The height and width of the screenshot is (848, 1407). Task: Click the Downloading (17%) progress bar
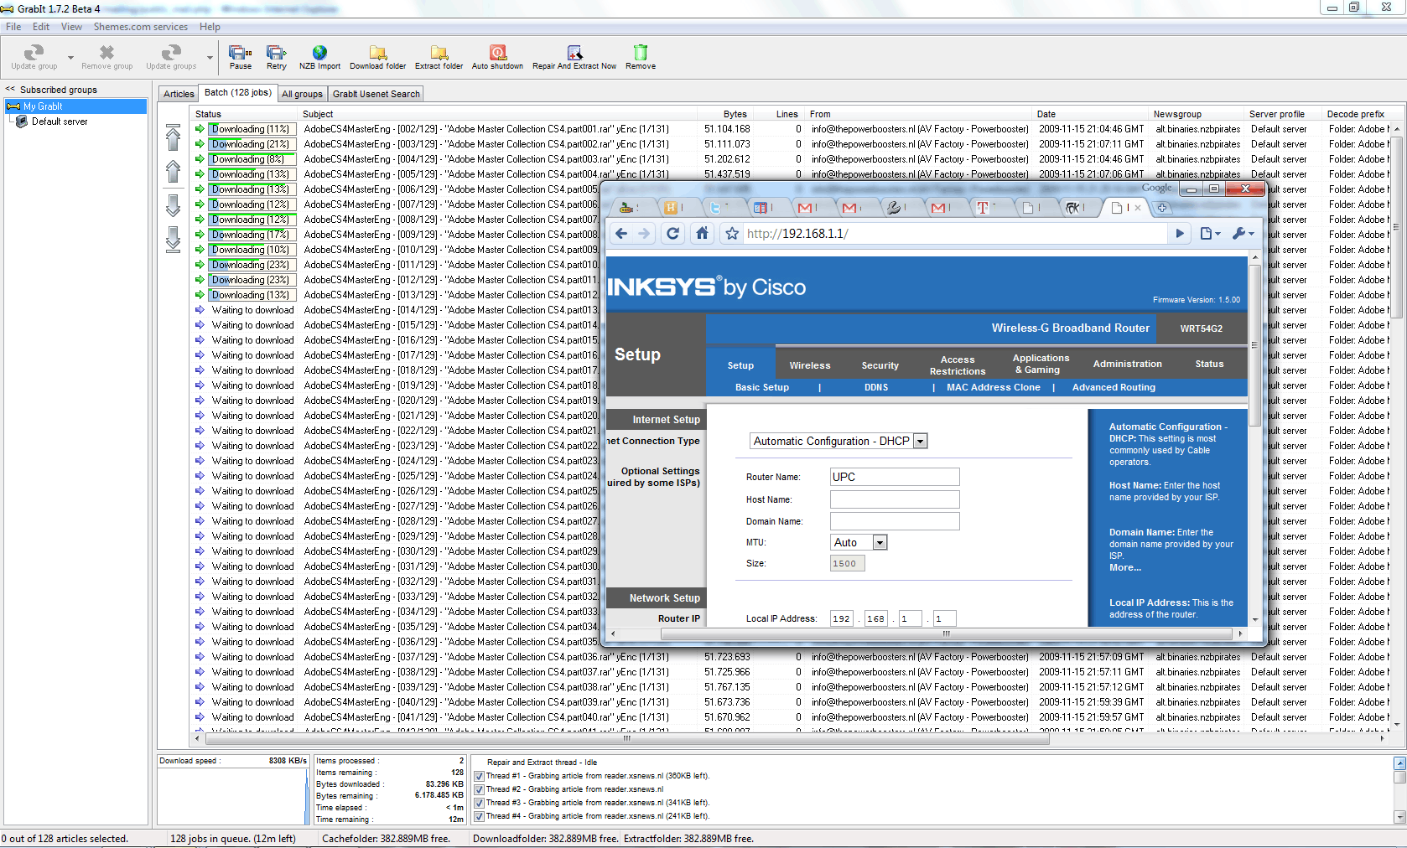[252, 235]
